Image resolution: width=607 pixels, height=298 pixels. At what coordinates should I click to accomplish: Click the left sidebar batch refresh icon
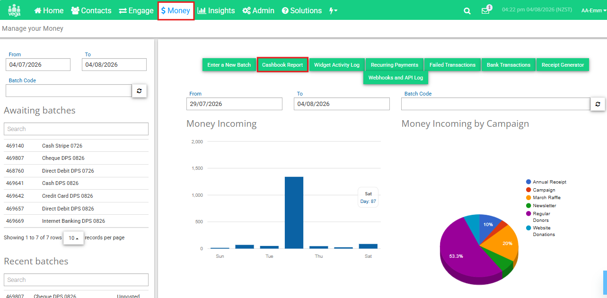click(139, 90)
